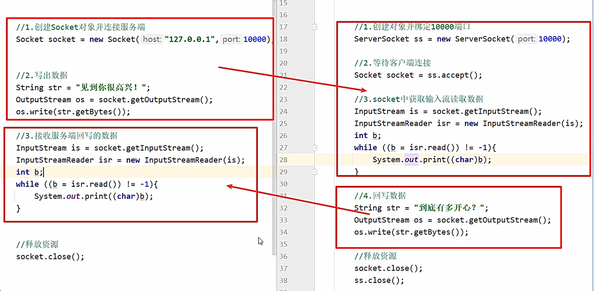594x291 pixels.
Task: Click "InputStream is = socket.getInputStream();" in the left pane
Action: [x=110, y=148]
